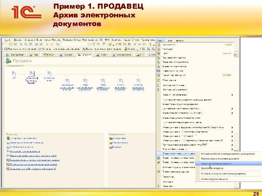
Task: Click the Временная блокировка menu icon
Action: click(158, 58)
